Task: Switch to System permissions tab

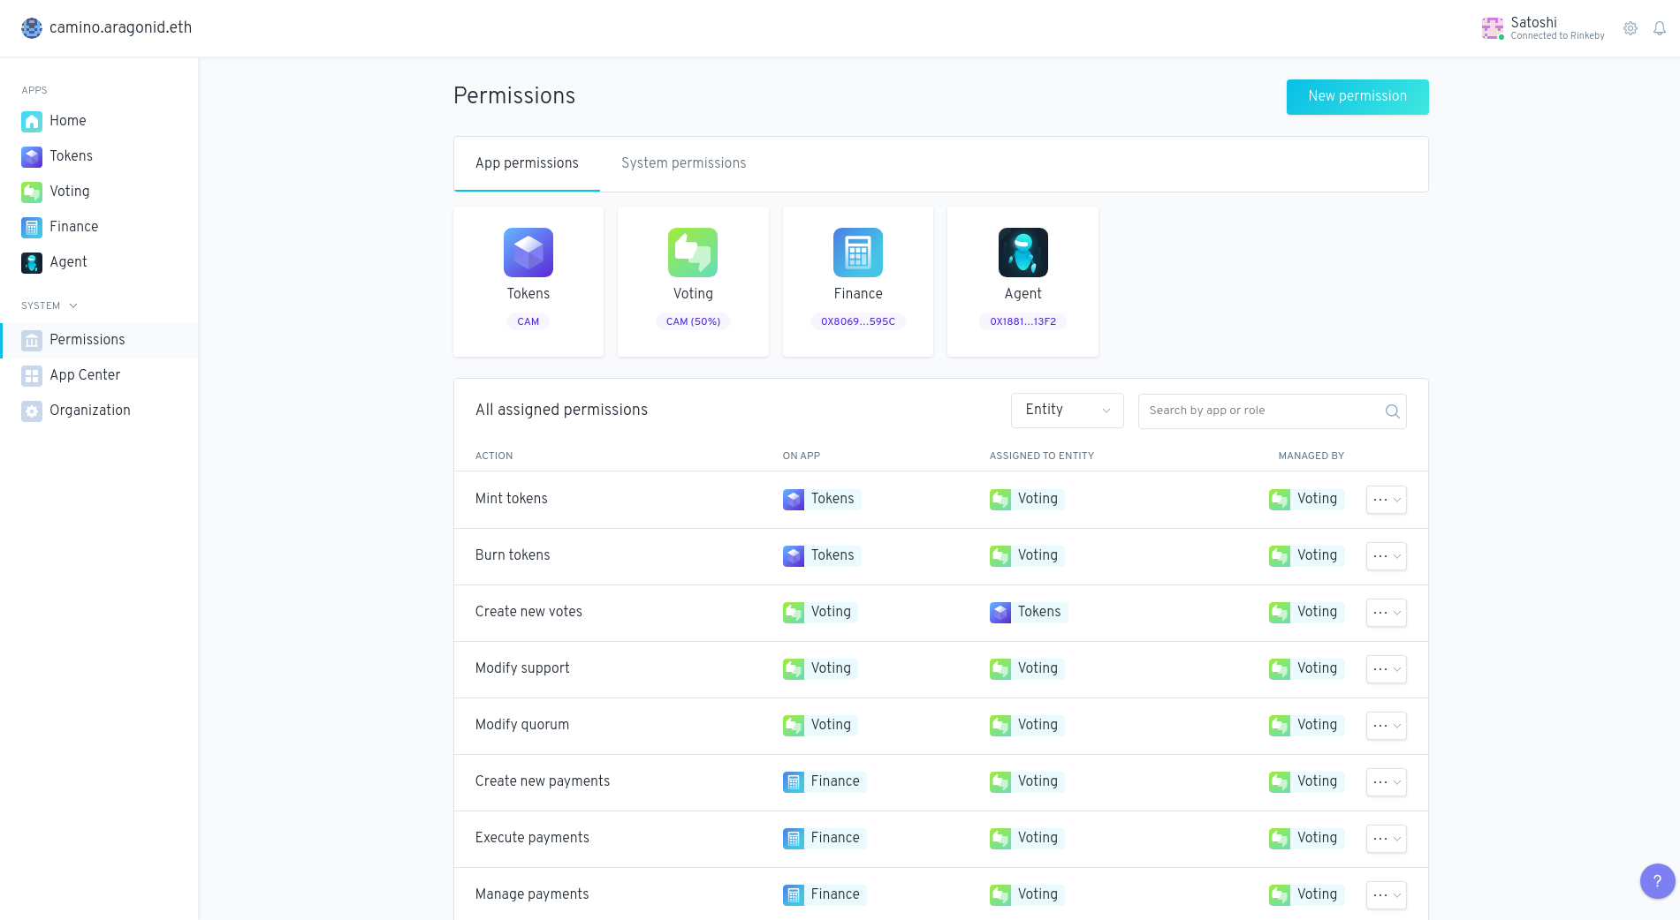Action: point(683,163)
